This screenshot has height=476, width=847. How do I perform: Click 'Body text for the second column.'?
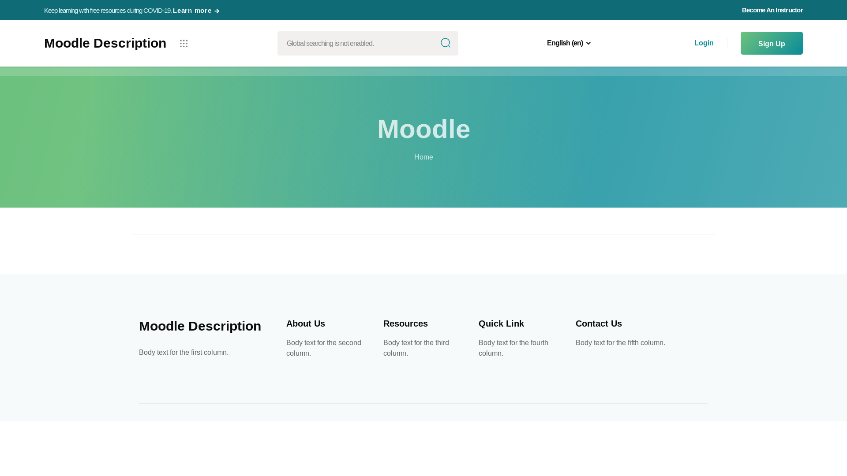click(x=324, y=348)
